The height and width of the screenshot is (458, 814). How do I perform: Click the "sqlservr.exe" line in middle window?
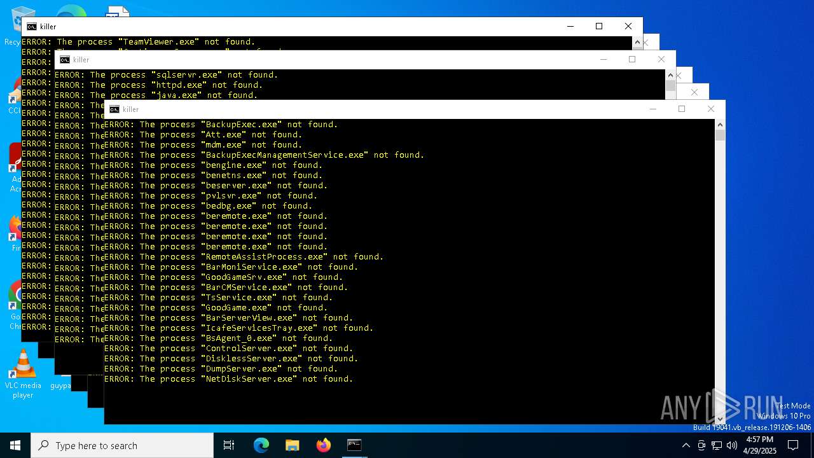tap(167, 75)
